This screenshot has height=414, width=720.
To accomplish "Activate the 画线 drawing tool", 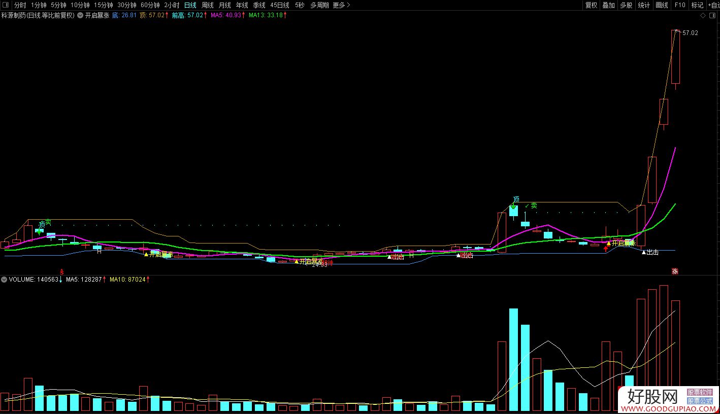I will 662,5.
